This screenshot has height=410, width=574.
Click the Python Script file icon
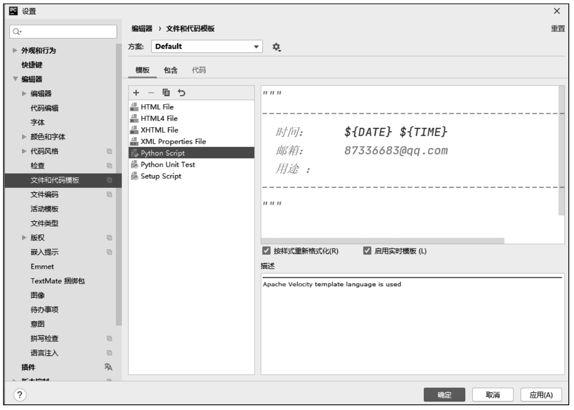click(134, 153)
